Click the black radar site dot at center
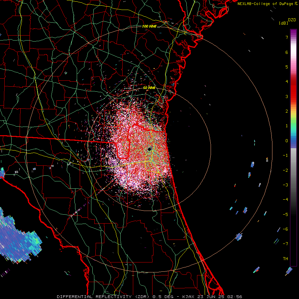The image size is (299, 299). tap(149, 149)
